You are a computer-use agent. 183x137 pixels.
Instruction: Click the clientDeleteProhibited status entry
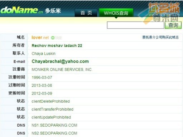[x=50, y=101]
